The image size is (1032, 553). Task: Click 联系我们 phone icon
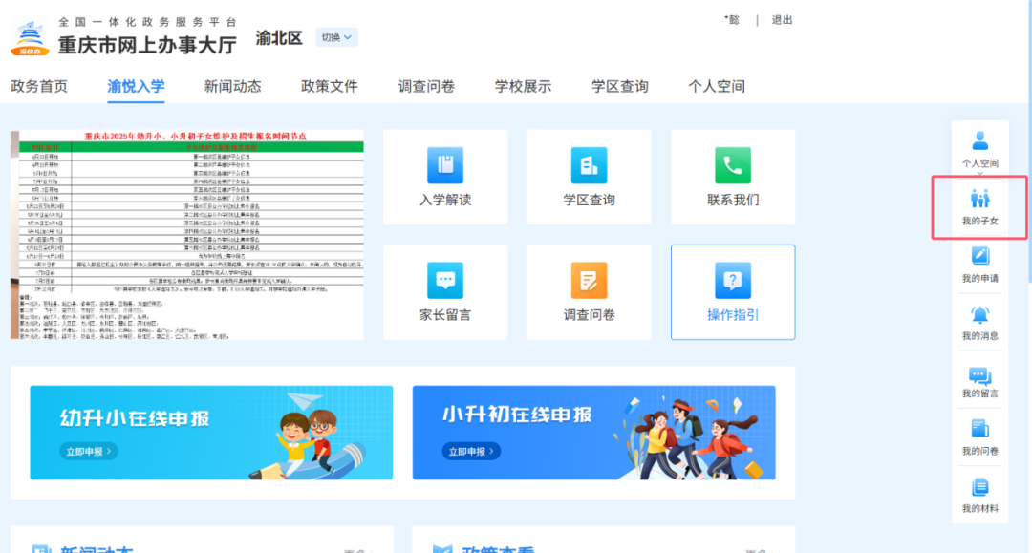733,166
